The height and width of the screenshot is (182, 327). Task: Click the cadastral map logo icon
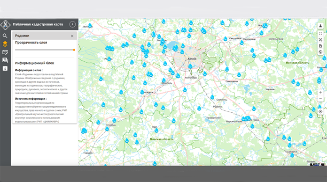point(5,25)
